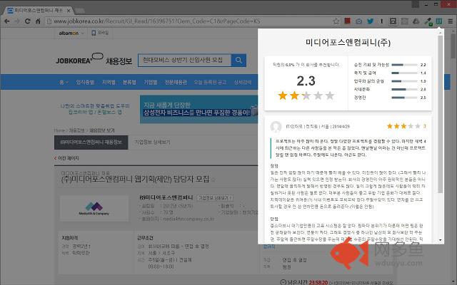Select 분류별 in the blue nav bar
This screenshot has height=285, width=457.
pyautogui.click(x=129, y=83)
